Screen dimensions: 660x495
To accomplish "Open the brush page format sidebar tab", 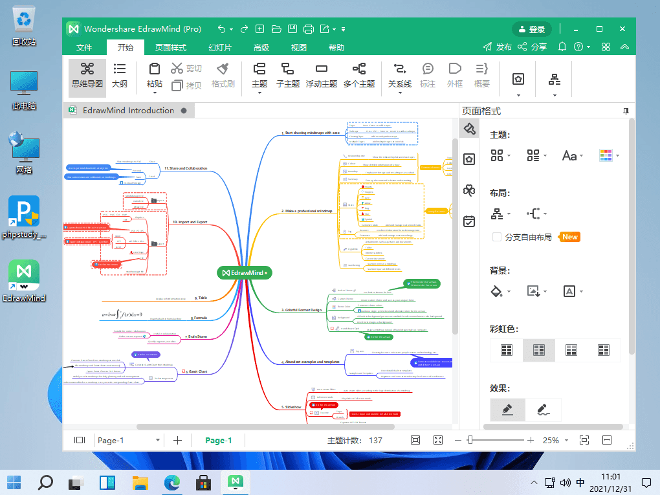I will pos(469,129).
